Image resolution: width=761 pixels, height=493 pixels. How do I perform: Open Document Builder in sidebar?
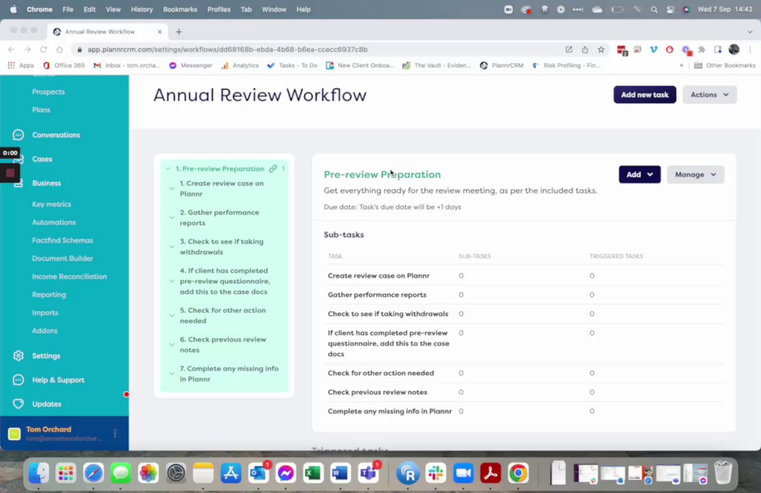click(62, 258)
